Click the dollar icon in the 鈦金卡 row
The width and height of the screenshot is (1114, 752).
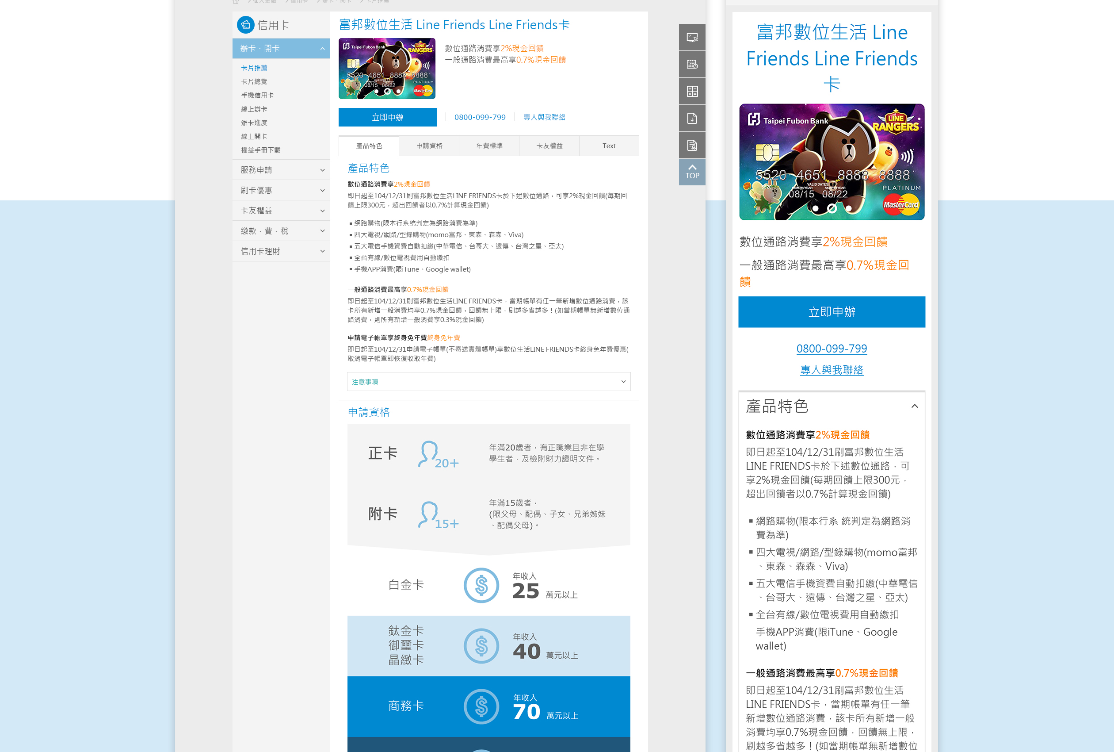[481, 646]
